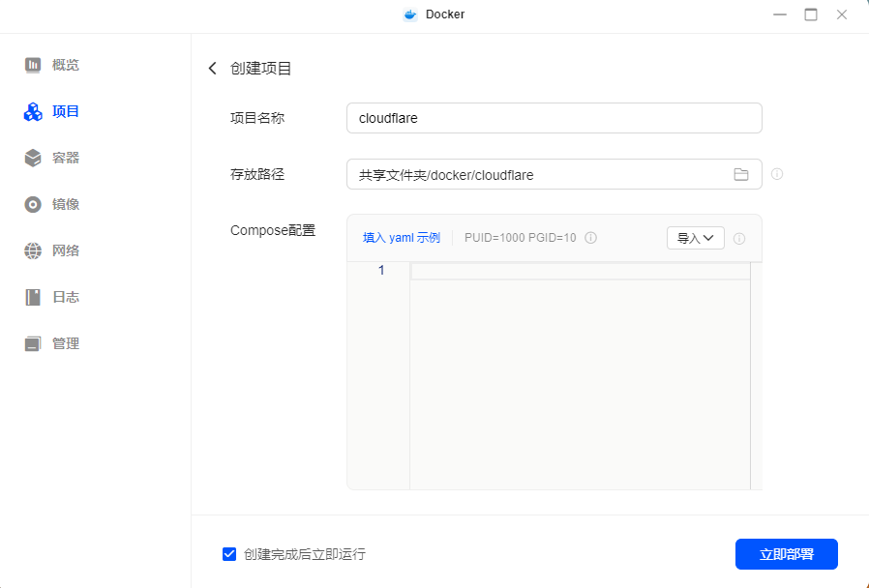Show info tooltip next to PUID=1000 PGID=10
Screen dimensions: 869x588
tap(590, 238)
